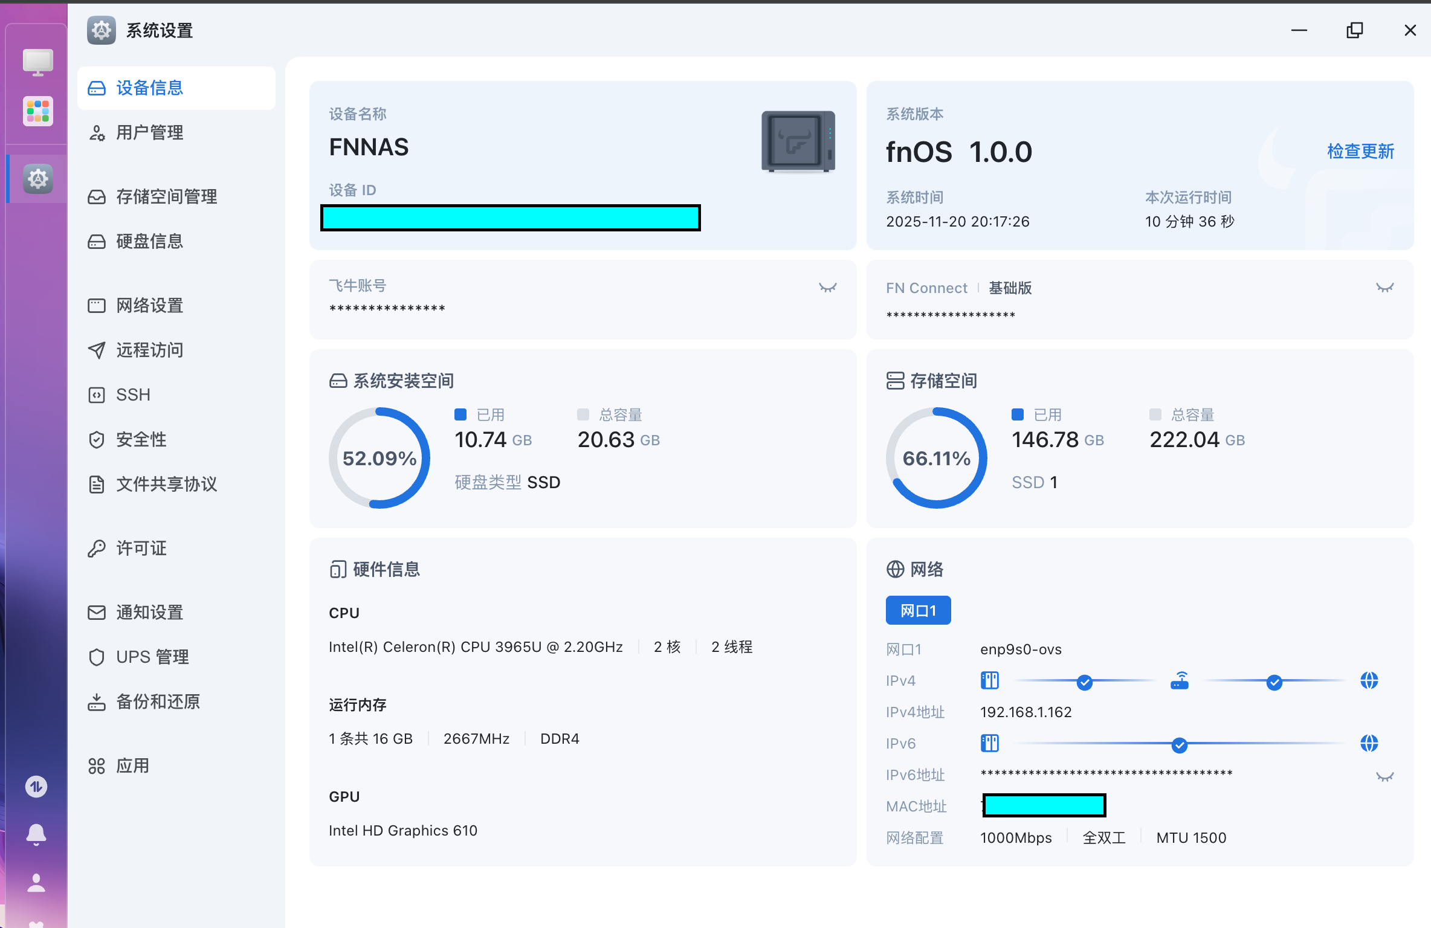Open 存储空间管理 in sidebar
Screen dimensions: 1431x928
(166, 196)
